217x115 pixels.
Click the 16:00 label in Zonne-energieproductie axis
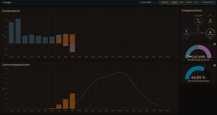click(120, 111)
